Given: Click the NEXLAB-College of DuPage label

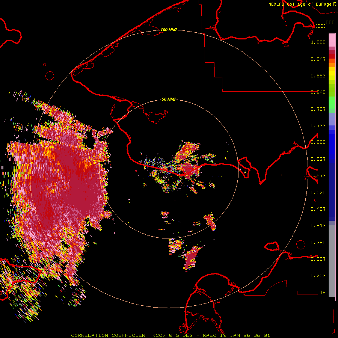Looking at the screenshot, I should [x=302, y=4].
